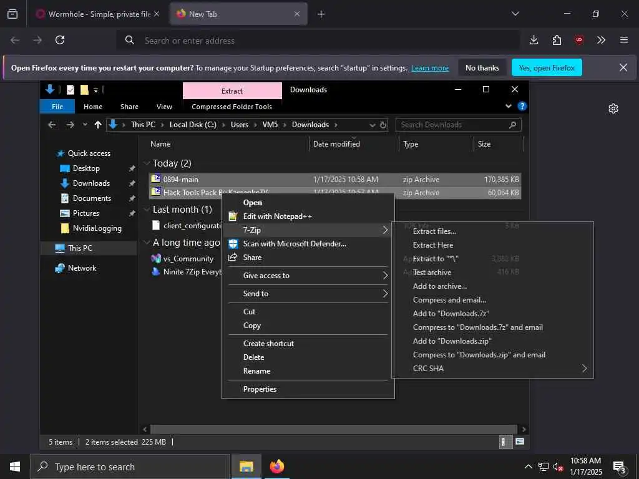Show hidden system tray icons
639x479 pixels.
pyautogui.click(x=528, y=467)
